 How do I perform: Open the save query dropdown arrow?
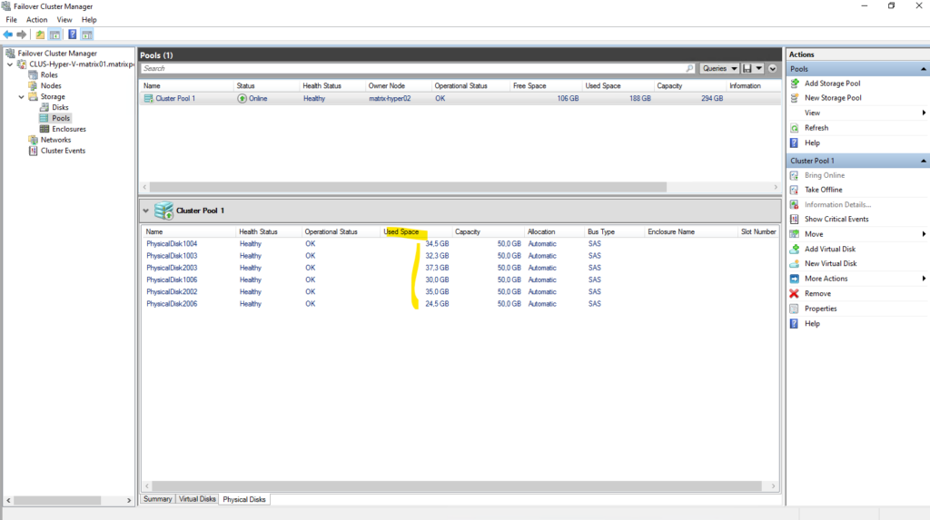point(757,68)
